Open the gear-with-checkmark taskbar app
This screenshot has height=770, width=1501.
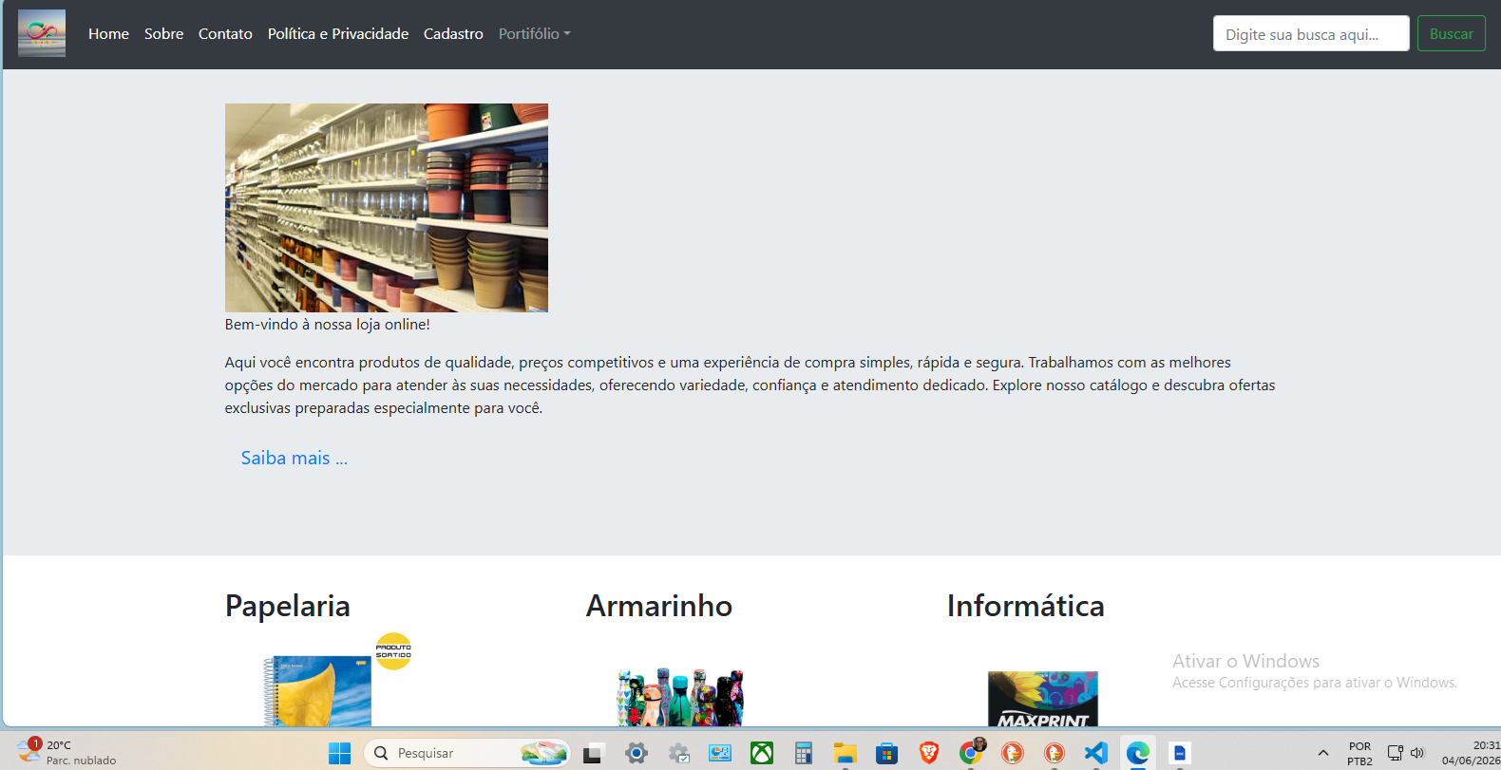(678, 753)
